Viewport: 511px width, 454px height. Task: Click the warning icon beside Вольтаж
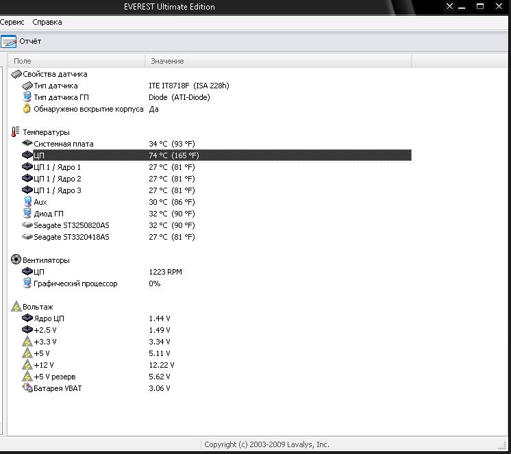[16, 307]
